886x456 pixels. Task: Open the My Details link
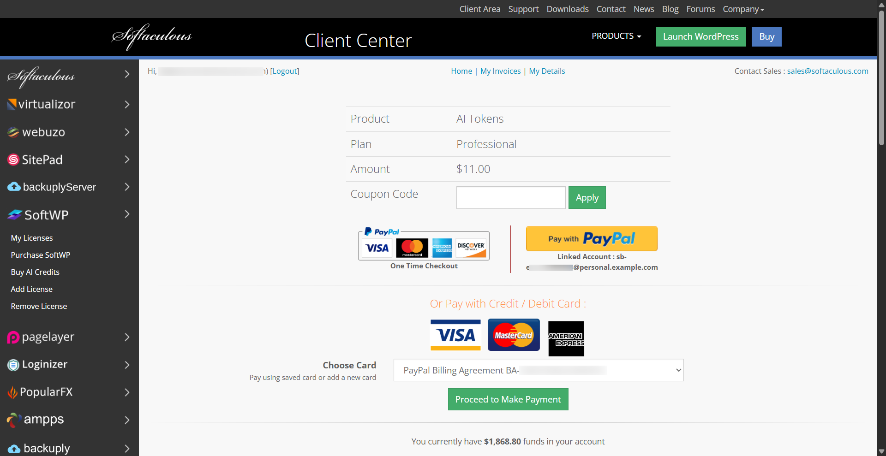[547, 71]
